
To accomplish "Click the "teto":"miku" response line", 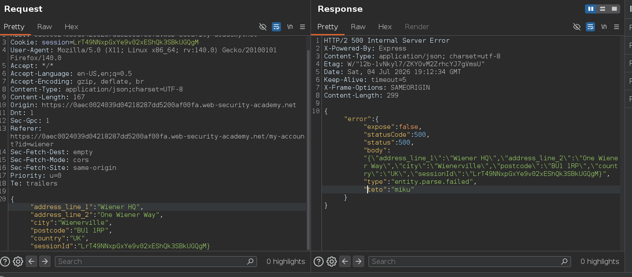I will pyautogui.click(x=389, y=189).
